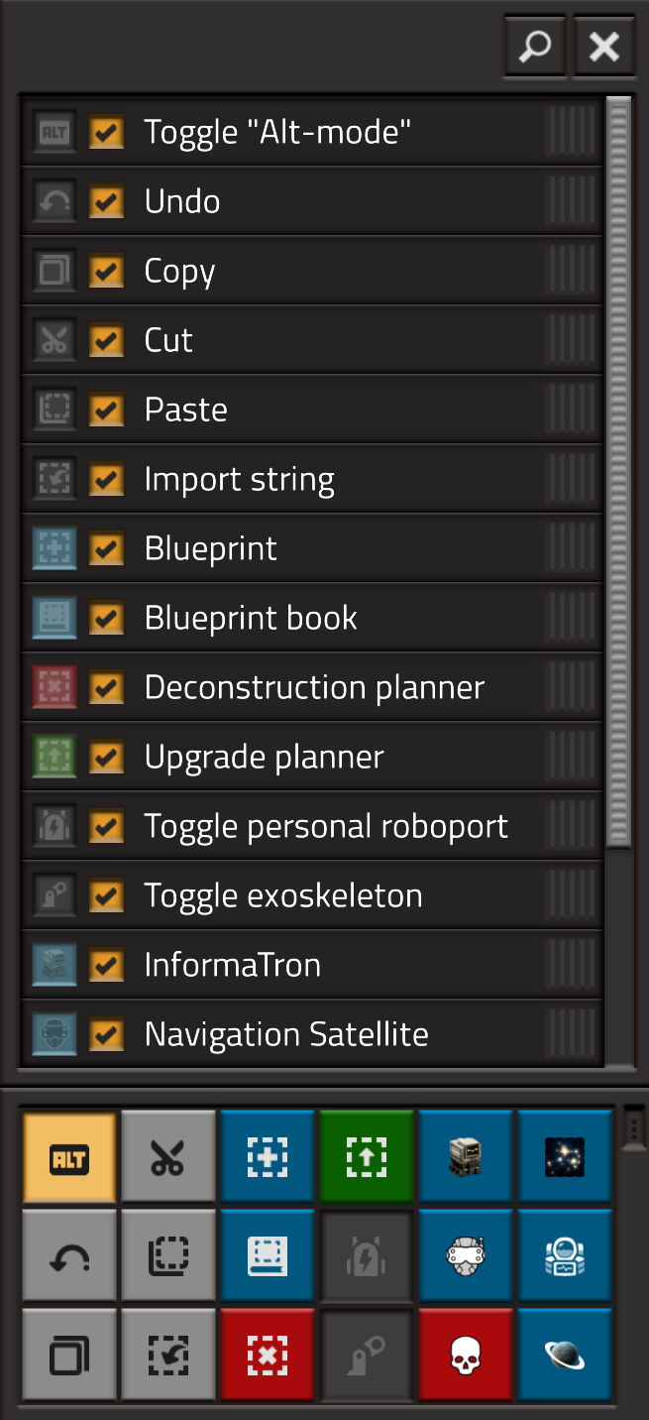Untick the Undo checkbox in the list
The height and width of the screenshot is (1420, 649).
coord(106,201)
